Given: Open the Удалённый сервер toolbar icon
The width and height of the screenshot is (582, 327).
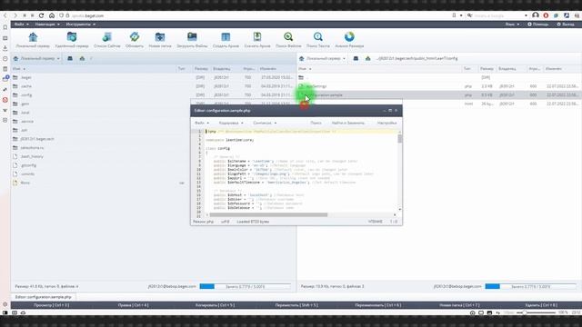Looking at the screenshot, I should 72,37.
